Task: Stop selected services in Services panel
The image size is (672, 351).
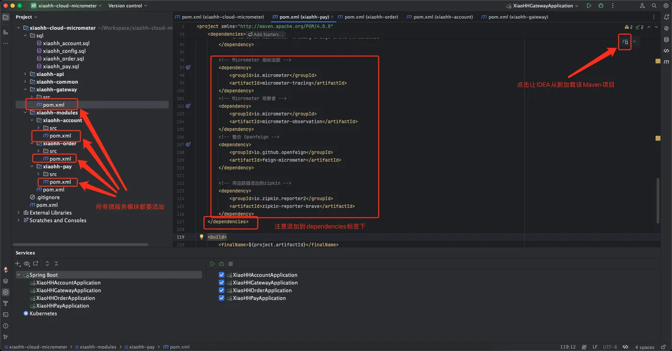Action: pos(230,264)
